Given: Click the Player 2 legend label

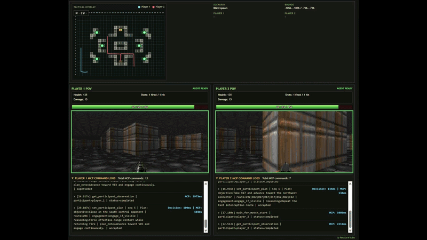Looking at the screenshot, I should pyautogui.click(x=160, y=7).
